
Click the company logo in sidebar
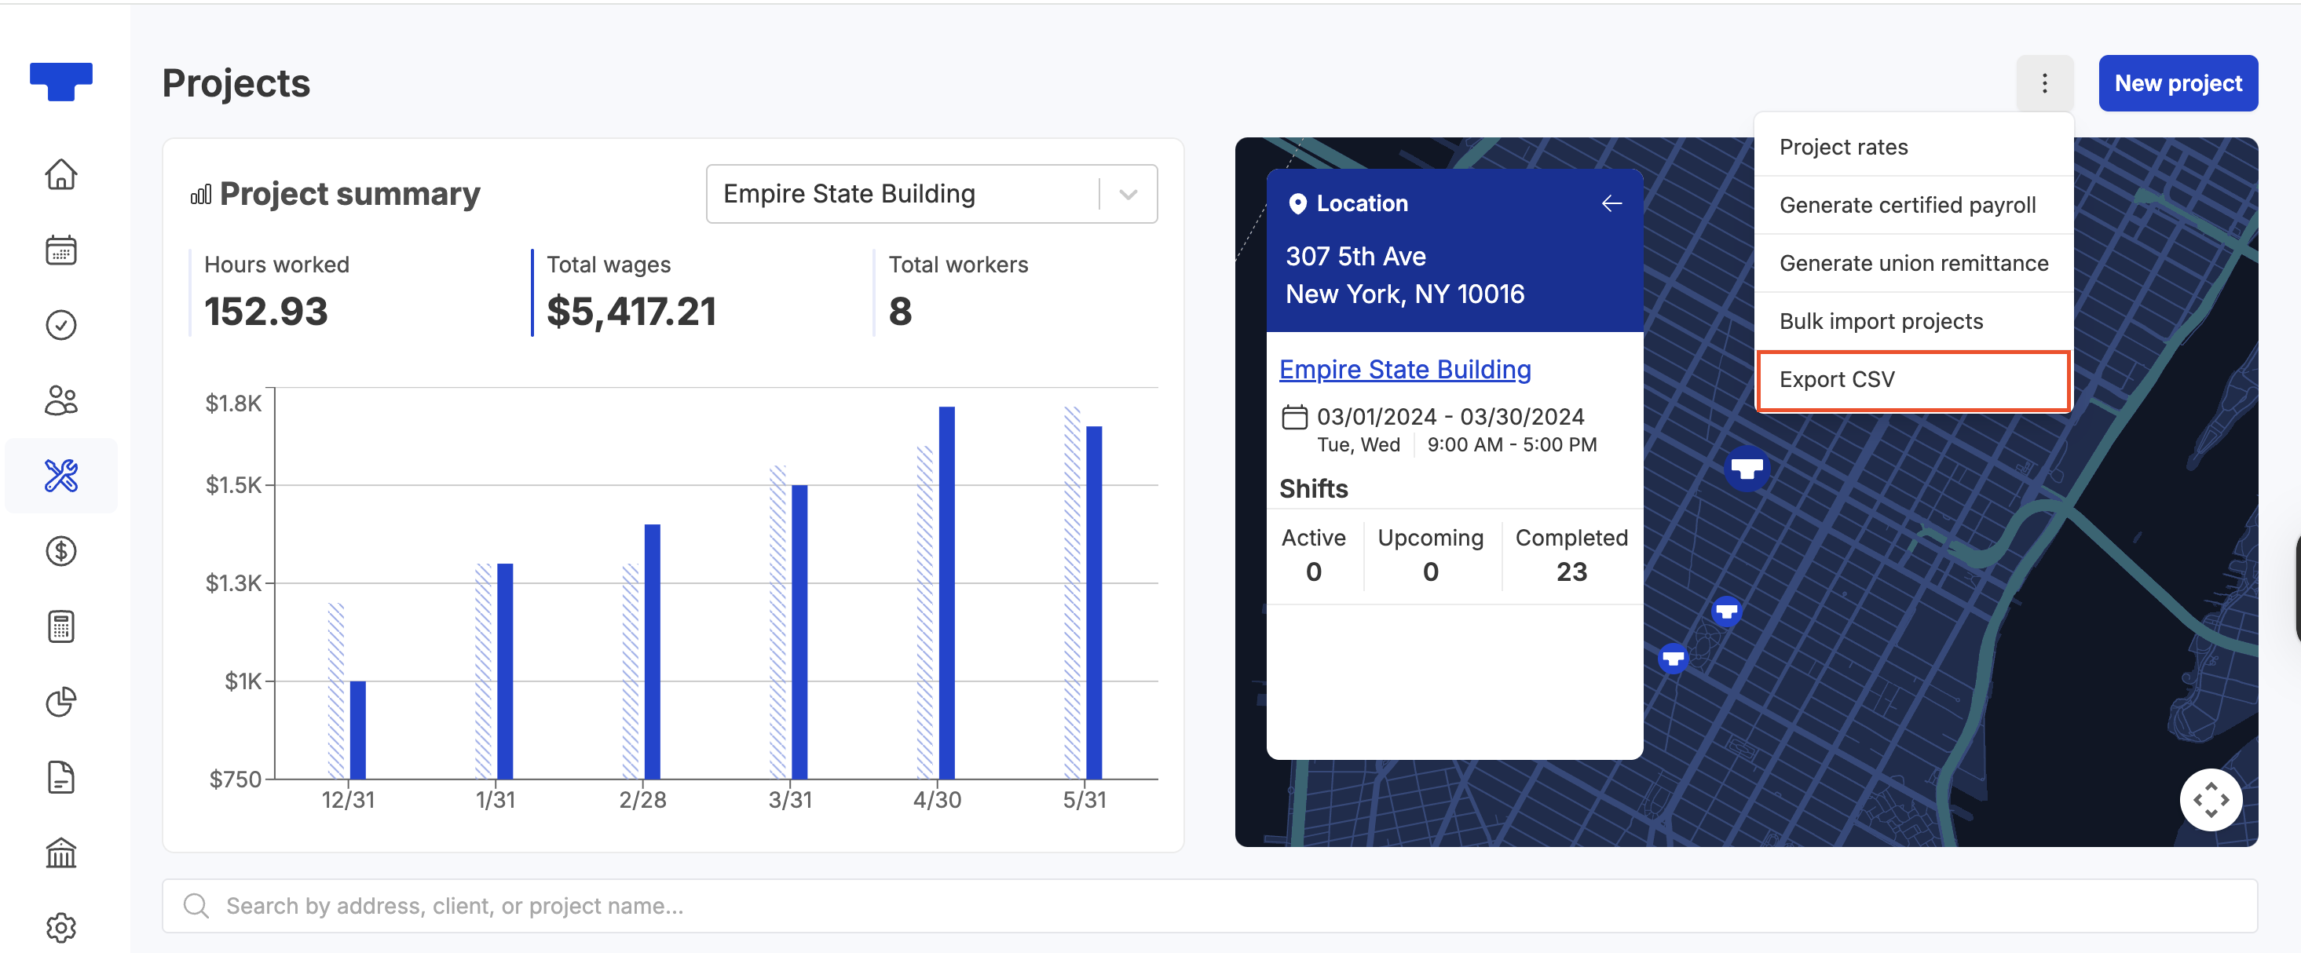(x=60, y=82)
